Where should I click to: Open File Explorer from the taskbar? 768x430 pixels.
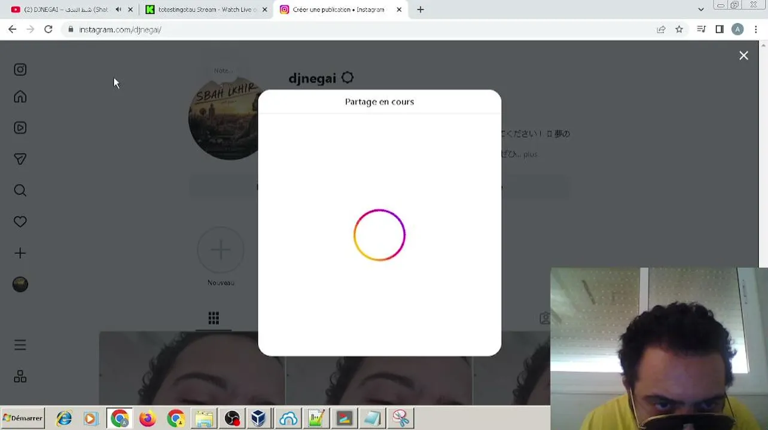click(203, 419)
